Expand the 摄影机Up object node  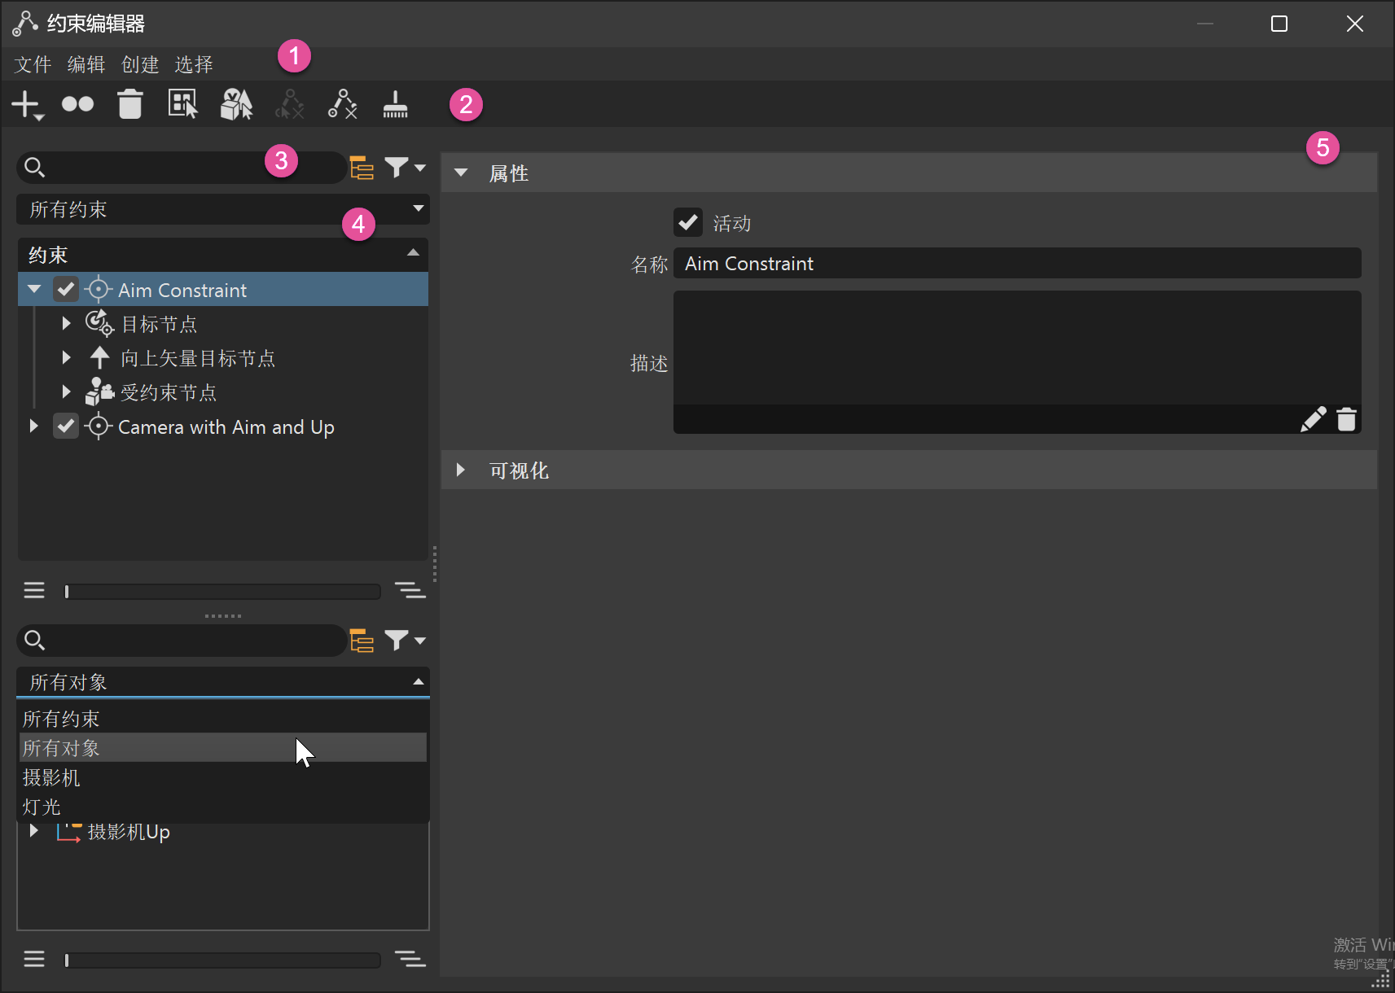pyautogui.click(x=33, y=831)
